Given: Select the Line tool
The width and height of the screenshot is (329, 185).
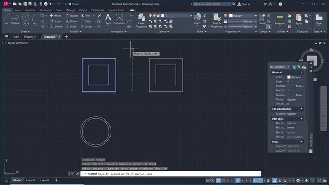Looking at the screenshot, I should [x=6, y=19].
